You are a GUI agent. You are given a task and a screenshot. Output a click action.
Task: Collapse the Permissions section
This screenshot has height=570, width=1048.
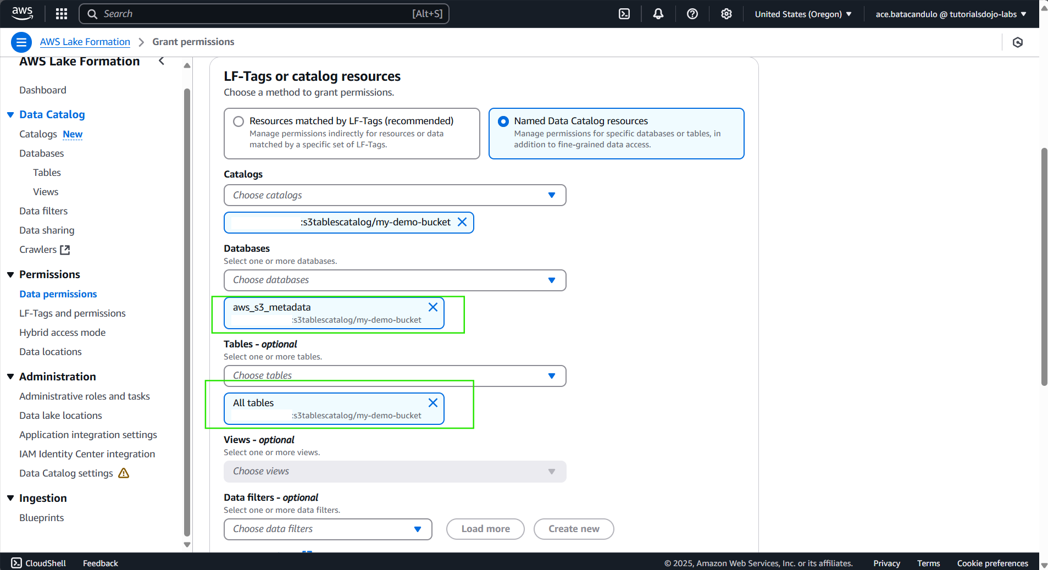coord(10,275)
